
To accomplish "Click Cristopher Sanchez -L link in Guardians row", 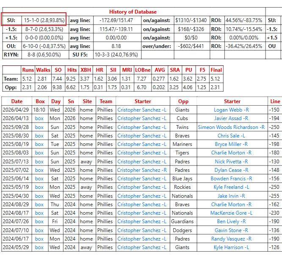I will (x=142, y=221).
